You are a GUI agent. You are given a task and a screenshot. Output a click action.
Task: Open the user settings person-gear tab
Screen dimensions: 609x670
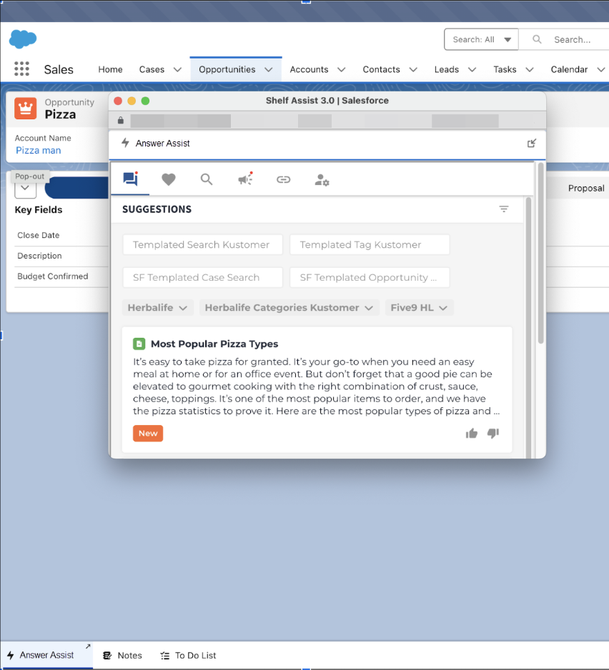click(322, 180)
